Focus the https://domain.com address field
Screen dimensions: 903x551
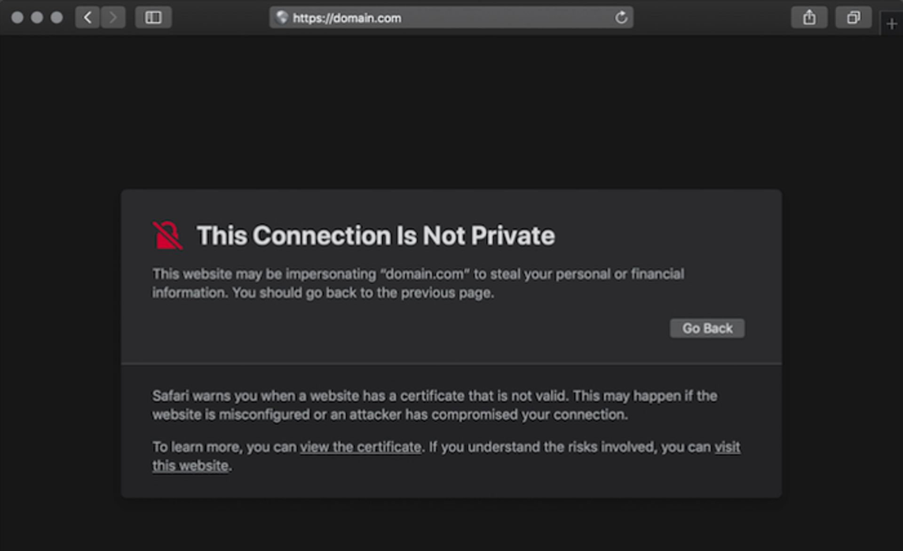tap(423, 18)
